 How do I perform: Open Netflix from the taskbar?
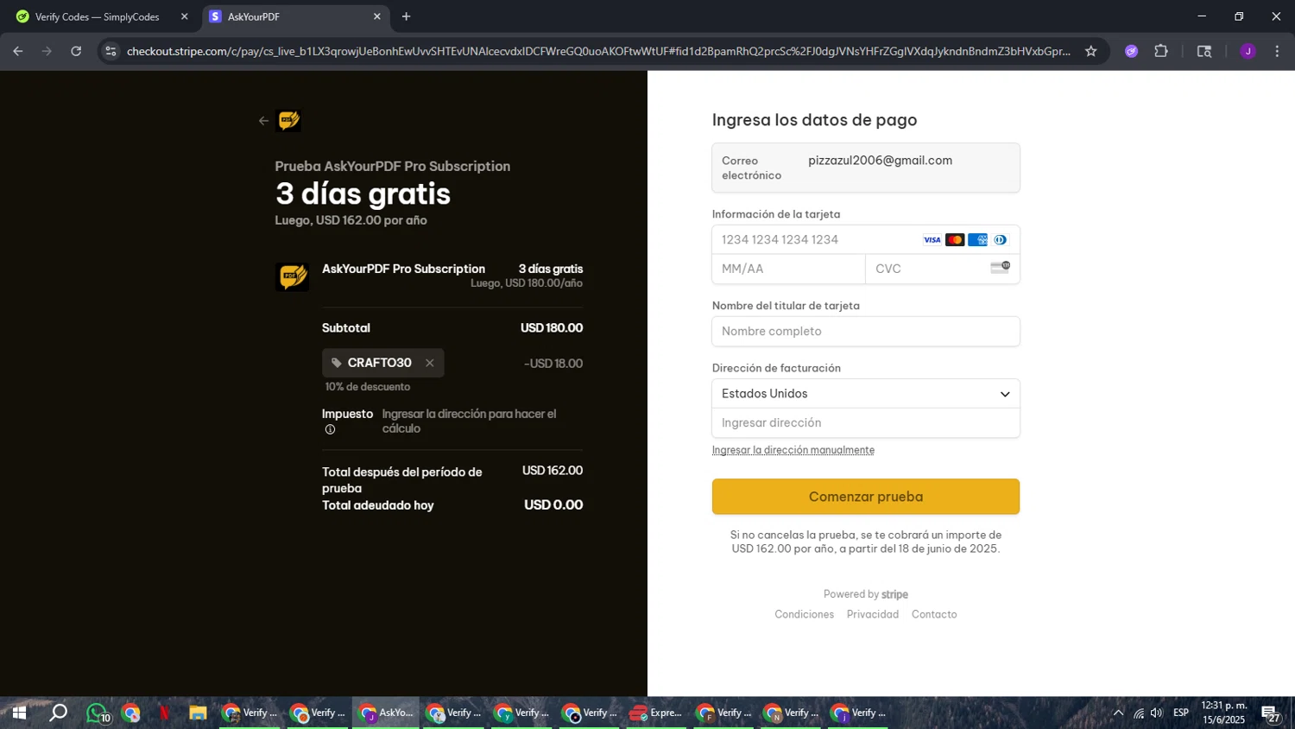(164, 713)
